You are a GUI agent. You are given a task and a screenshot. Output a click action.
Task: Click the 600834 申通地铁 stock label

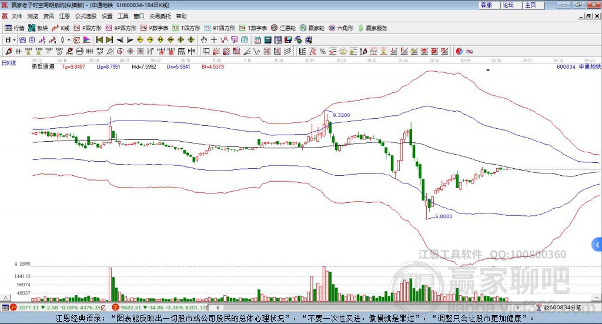tap(578, 67)
